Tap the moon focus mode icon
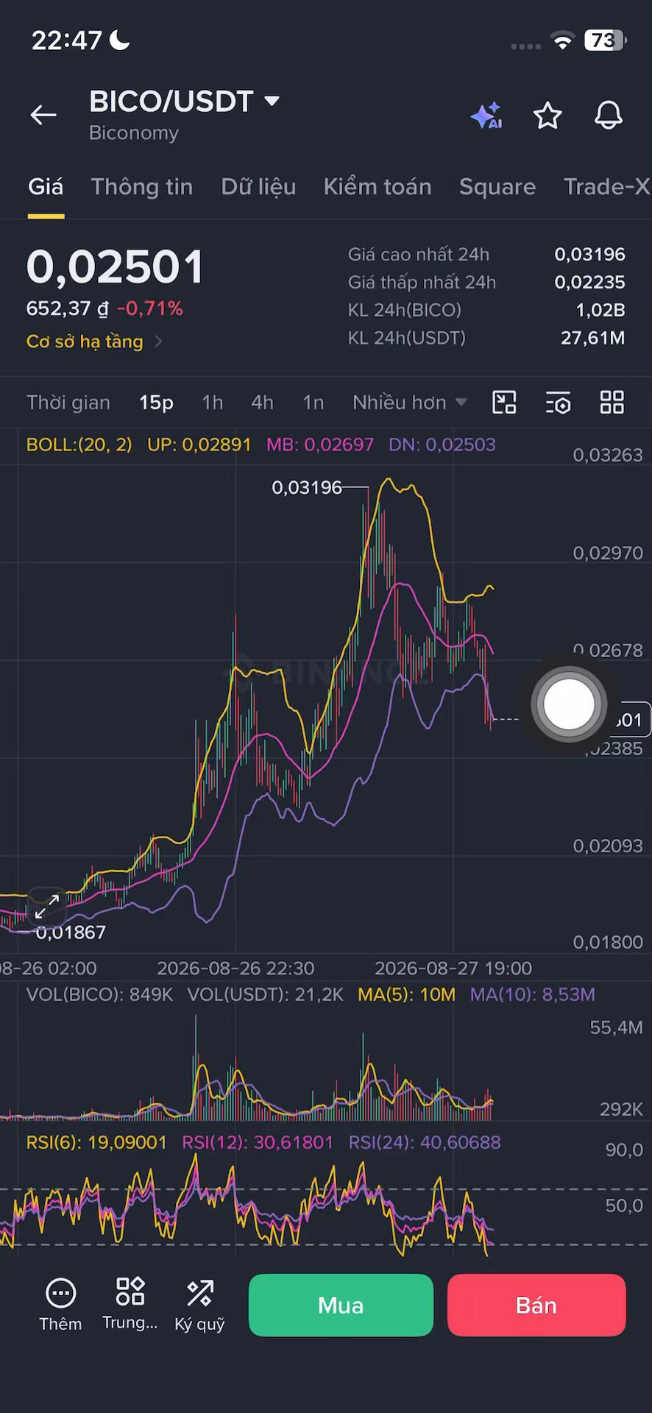The height and width of the screenshot is (1413, 652). click(119, 40)
